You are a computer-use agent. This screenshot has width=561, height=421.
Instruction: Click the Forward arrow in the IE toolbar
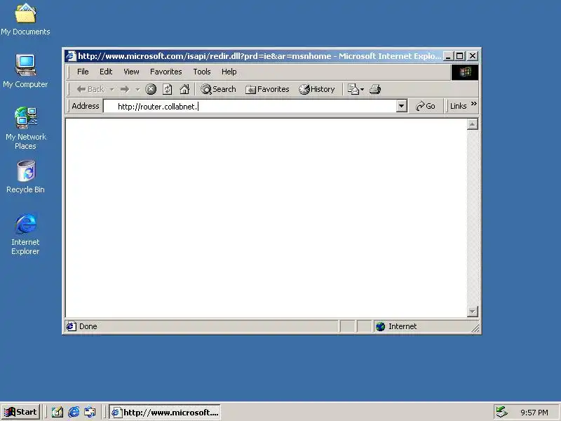click(x=125, y=89)
